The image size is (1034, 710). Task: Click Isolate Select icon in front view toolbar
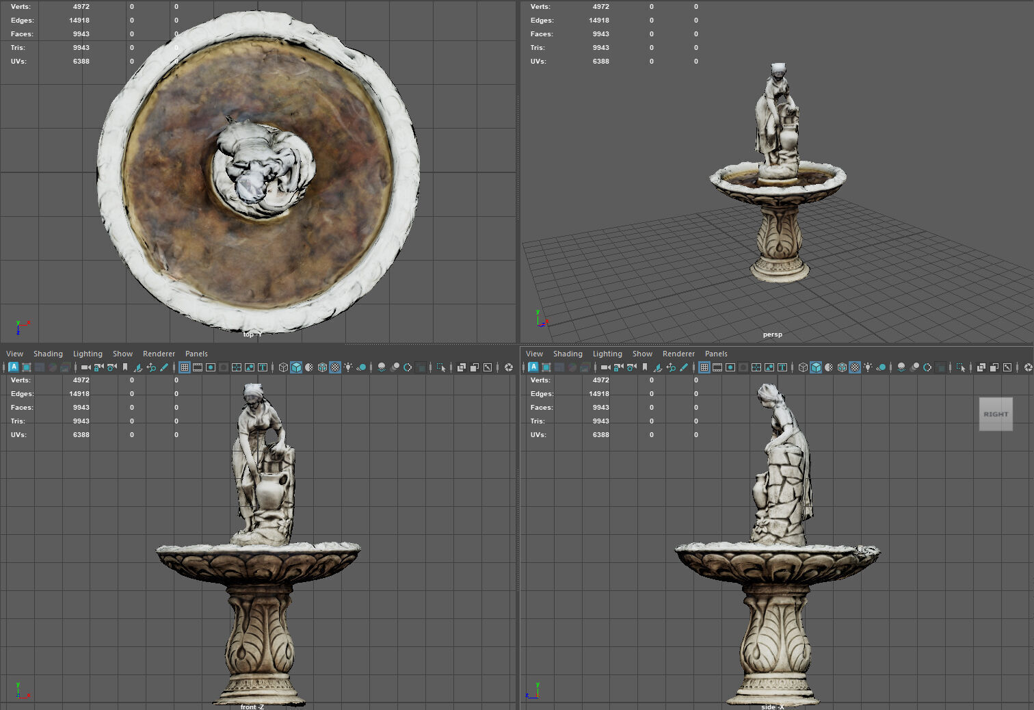[x=441, y=367]
